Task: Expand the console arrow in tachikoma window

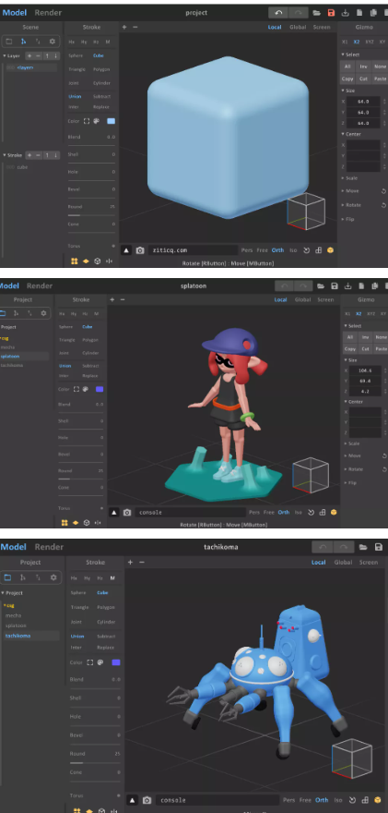Action: point(132,800)
